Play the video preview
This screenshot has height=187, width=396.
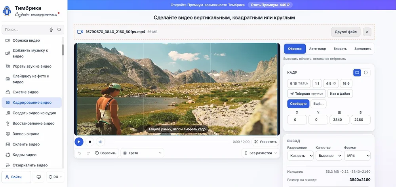(x=79, y=142)
